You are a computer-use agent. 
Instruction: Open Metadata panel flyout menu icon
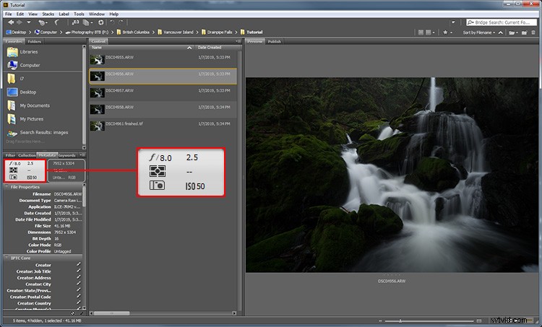82,155
